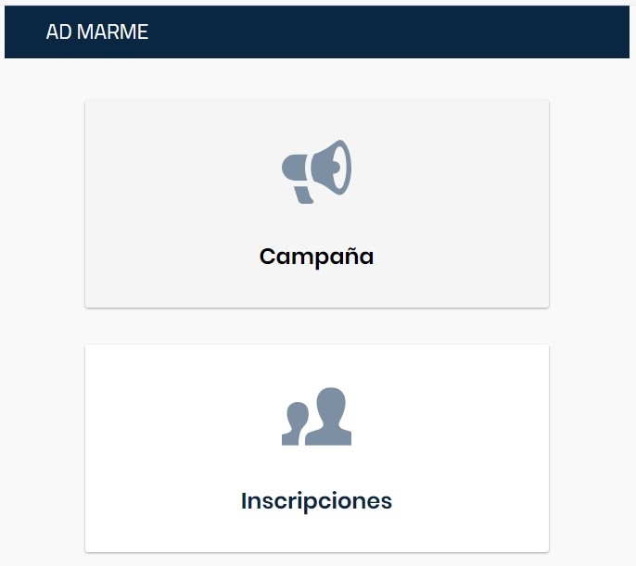Click the AD MARME header title

97,31
